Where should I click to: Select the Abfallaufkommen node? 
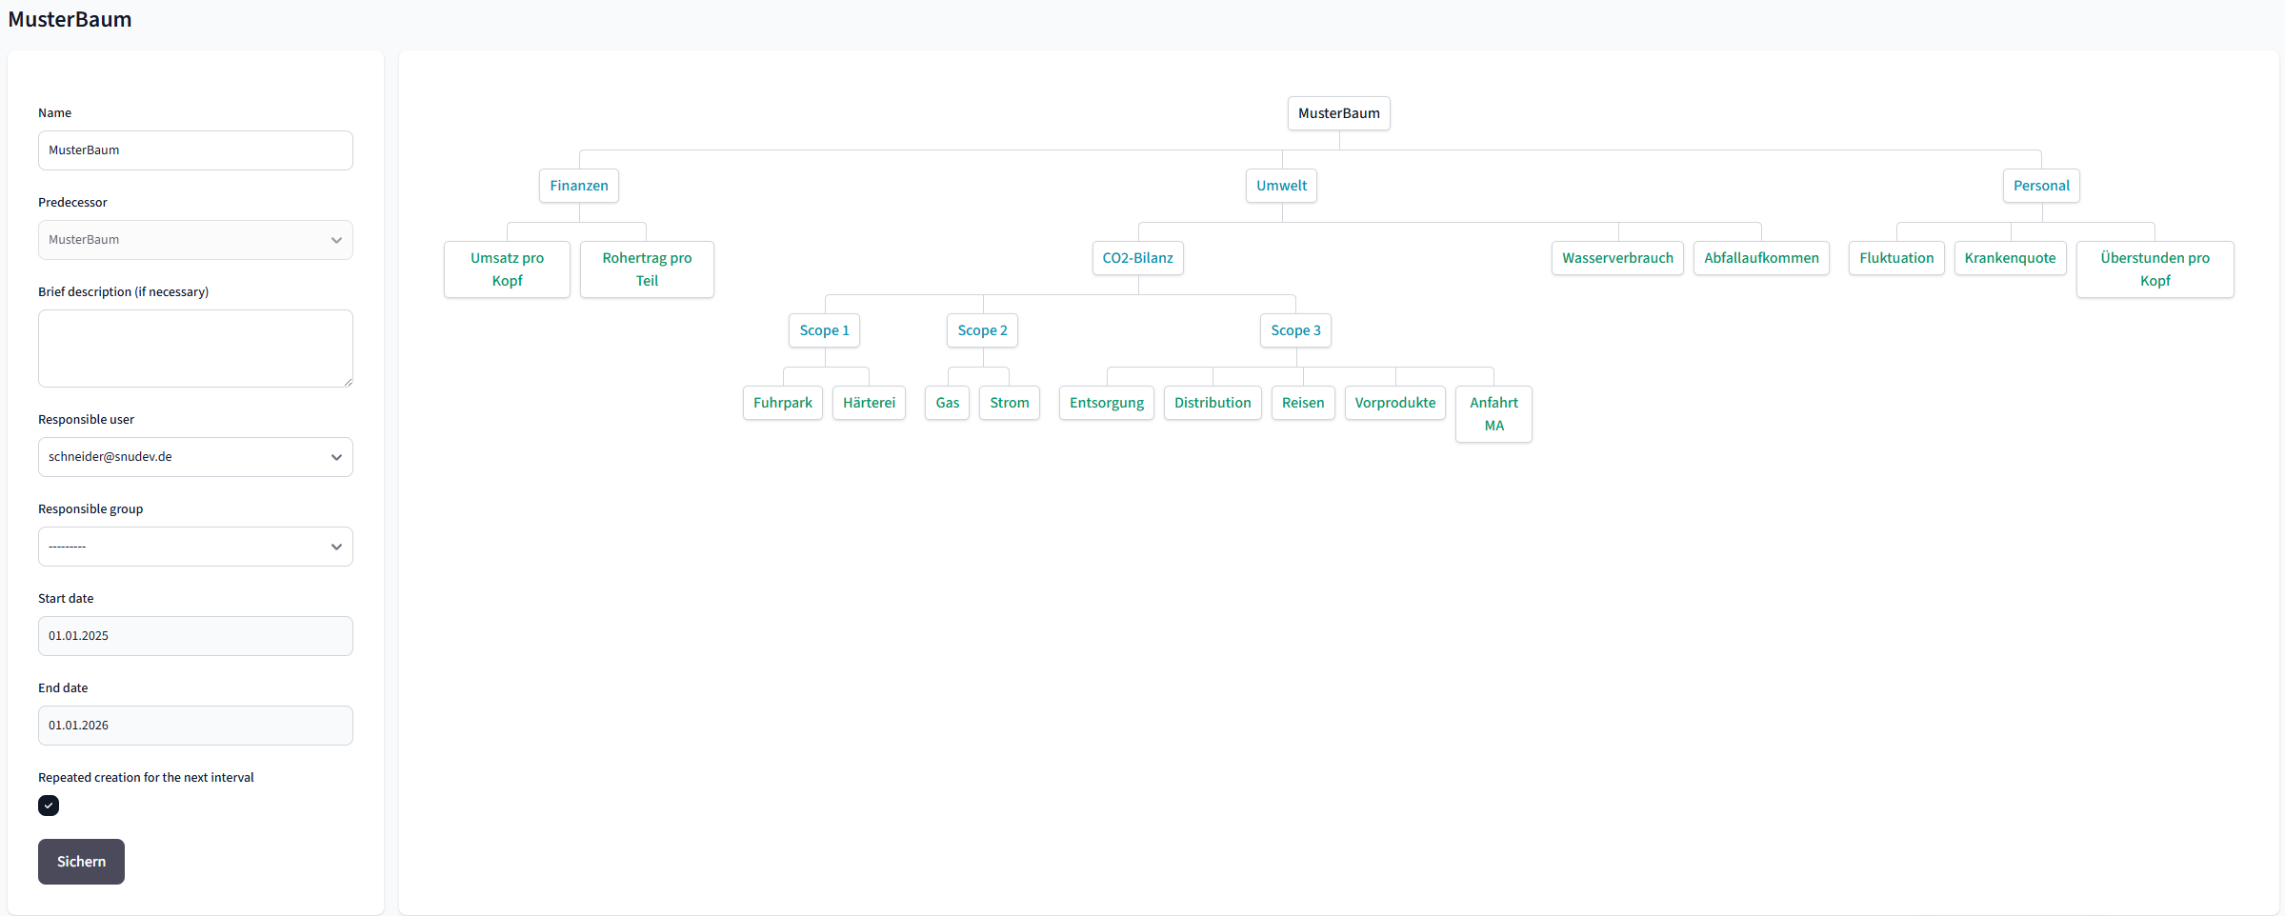tap(1761, 258)
